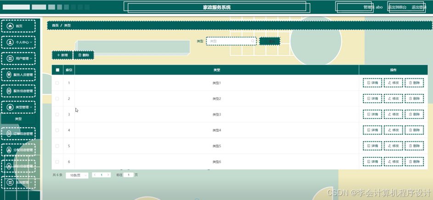
Task: Click the 类型管理 sidebar icon
Action: click(10, 107)
